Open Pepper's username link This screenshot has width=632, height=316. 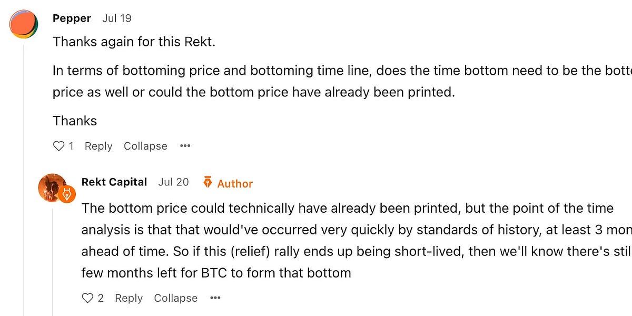point(72,18)
